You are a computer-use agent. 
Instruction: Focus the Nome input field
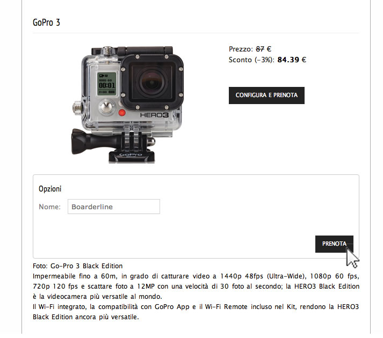pos(114,207)
